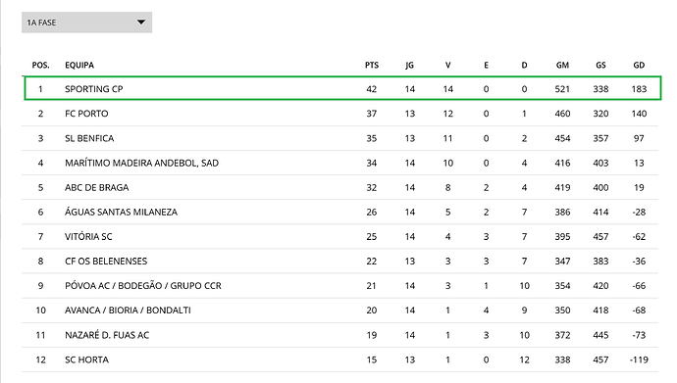Click the JG column header
Image resolution: width=677 pixels, height=383 pixels.
409,65
